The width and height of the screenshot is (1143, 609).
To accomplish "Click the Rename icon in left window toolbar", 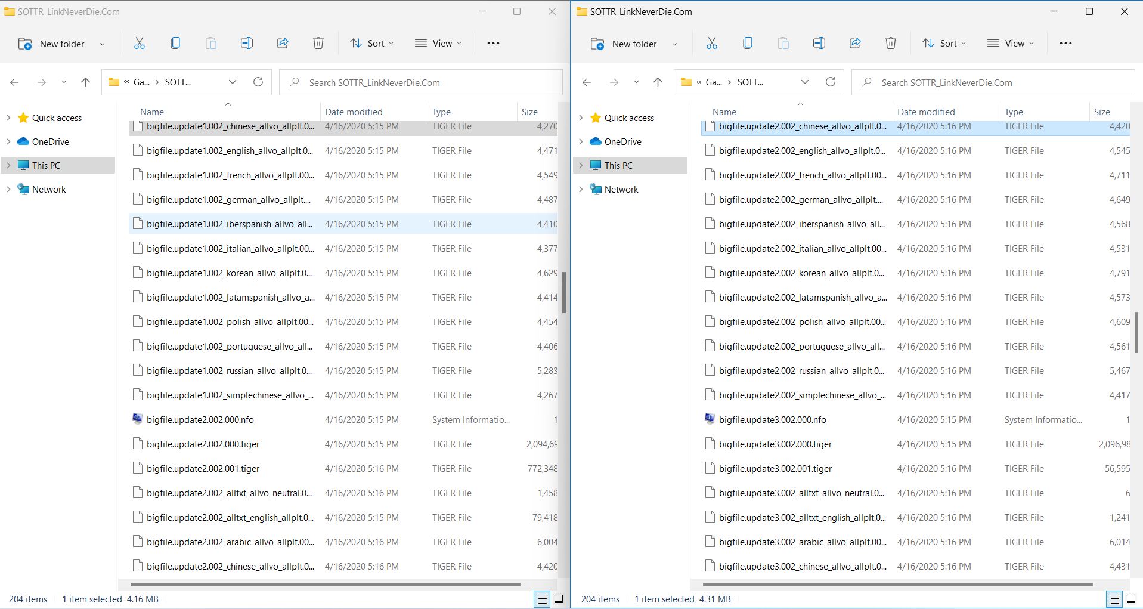I will [246, 43].
